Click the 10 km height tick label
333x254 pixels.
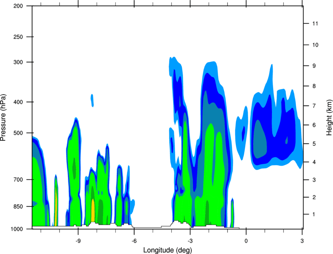[315, 45]
